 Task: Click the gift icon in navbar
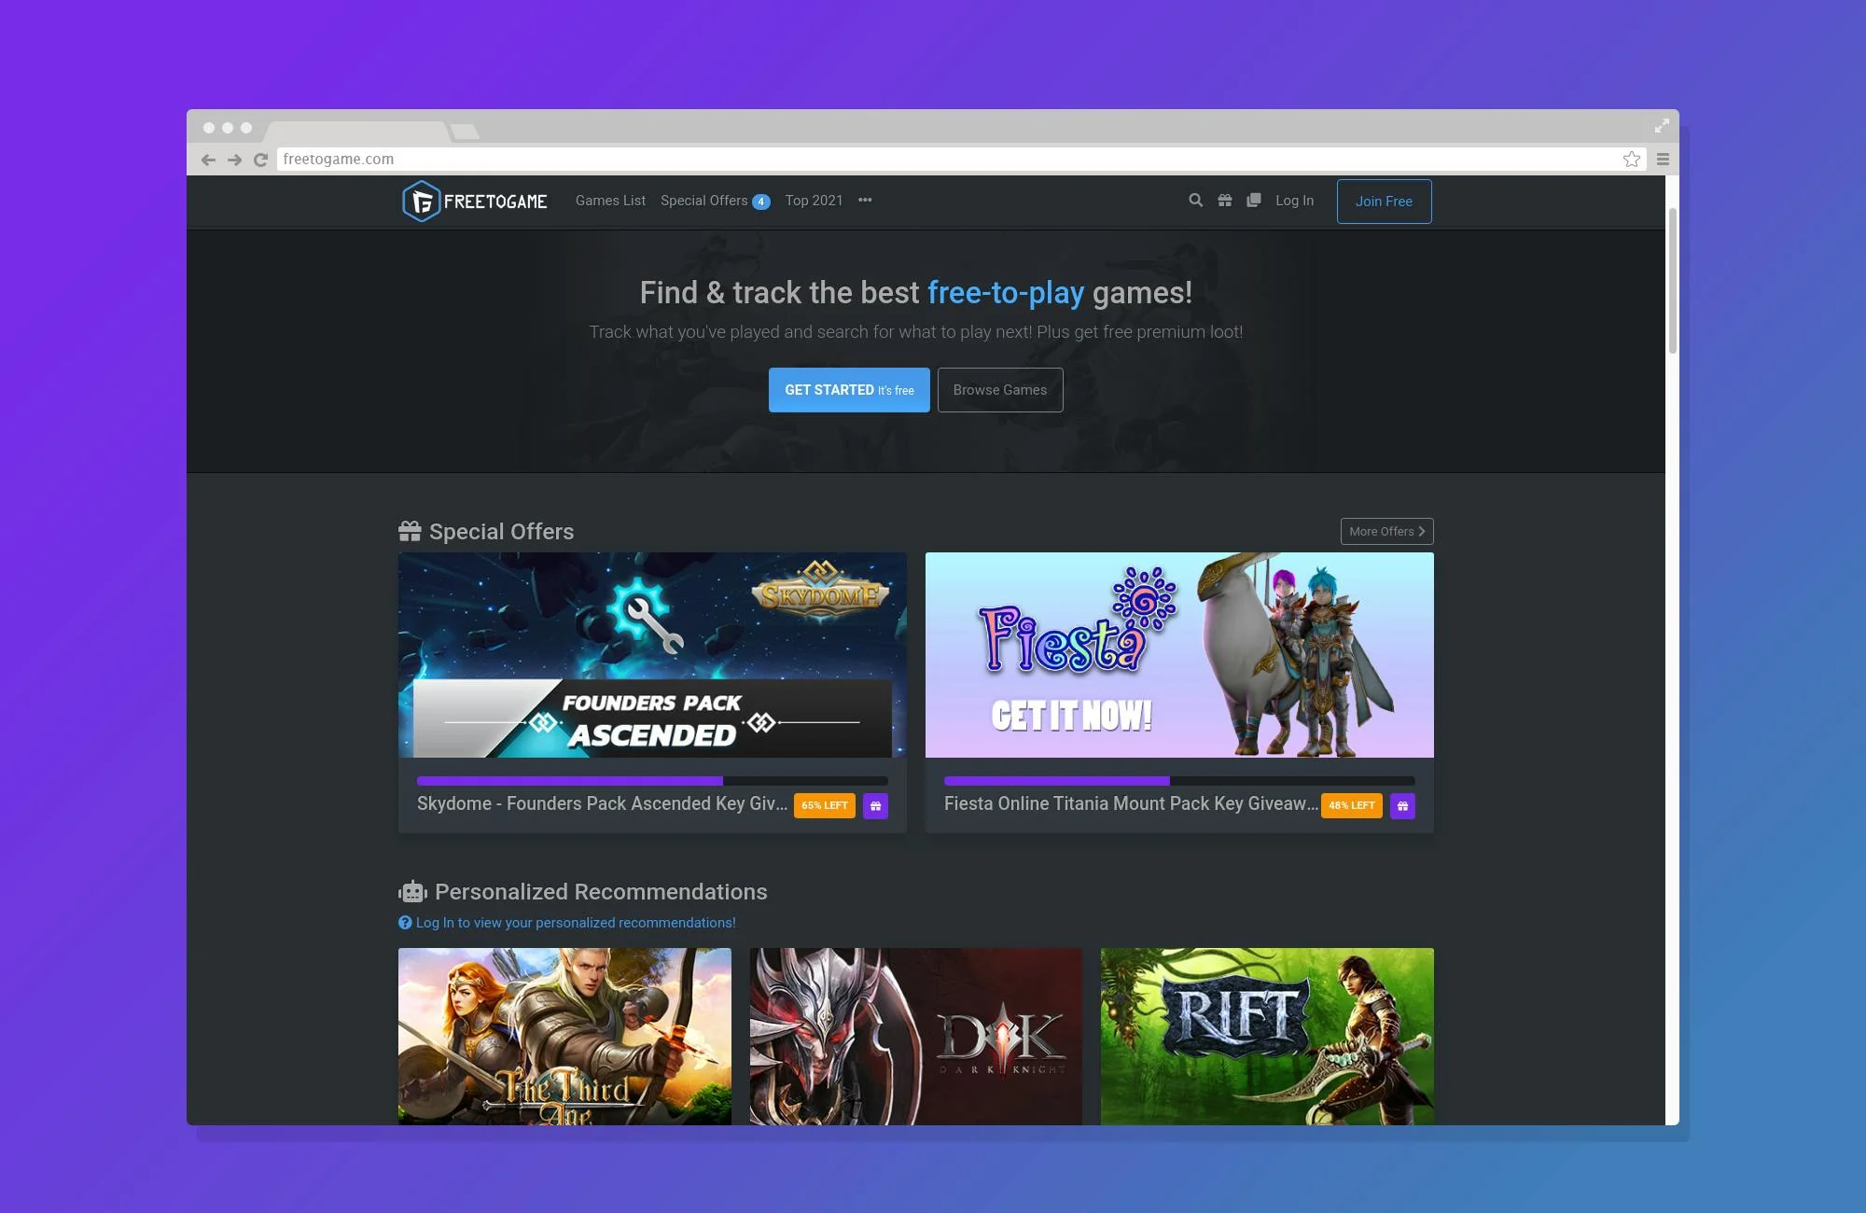coord(1225,201)
